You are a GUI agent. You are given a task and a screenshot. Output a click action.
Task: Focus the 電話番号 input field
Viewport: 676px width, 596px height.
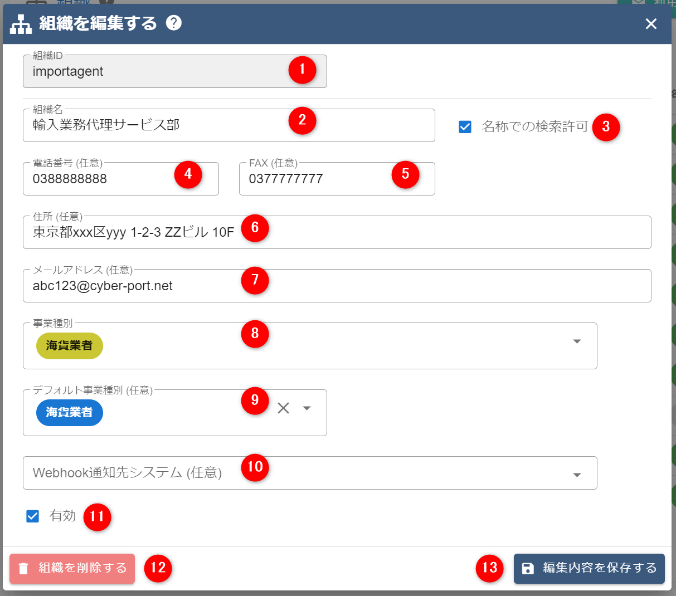[100, 179]
